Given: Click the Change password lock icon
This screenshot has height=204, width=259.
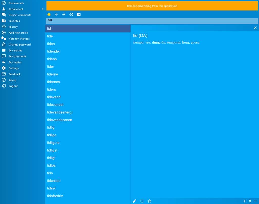Looking at the screenshot, I should 4,45.
